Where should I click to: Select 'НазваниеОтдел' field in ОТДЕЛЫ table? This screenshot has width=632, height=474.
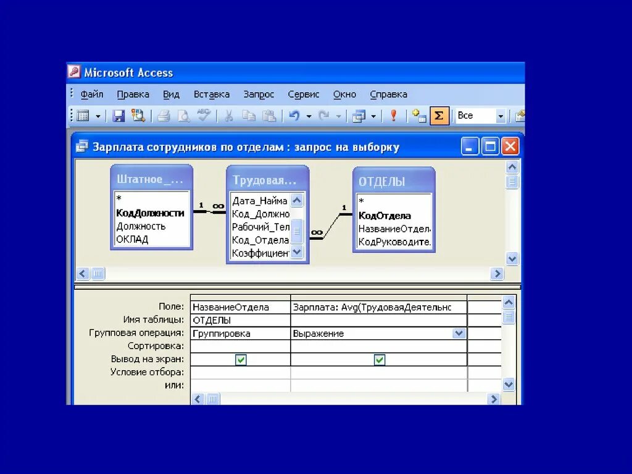point(394,229)
